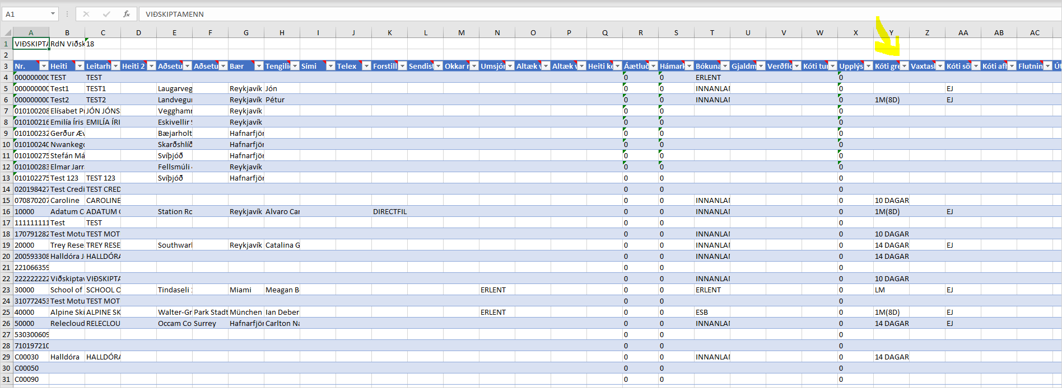Click the Insert Function fx icon
The height and width of the screenshot is (388, 1062).
[x=127, y=14]
